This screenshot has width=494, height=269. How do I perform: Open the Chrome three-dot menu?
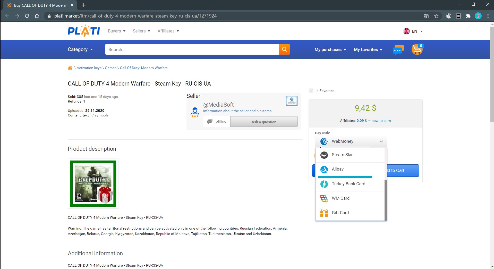coord(488,16)
